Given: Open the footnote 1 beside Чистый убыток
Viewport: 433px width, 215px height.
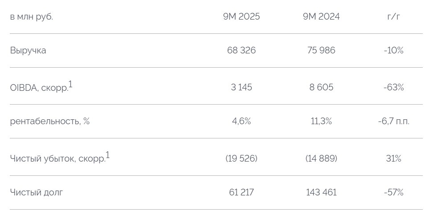Looking at the screenshot, I should tap(108, 155).
